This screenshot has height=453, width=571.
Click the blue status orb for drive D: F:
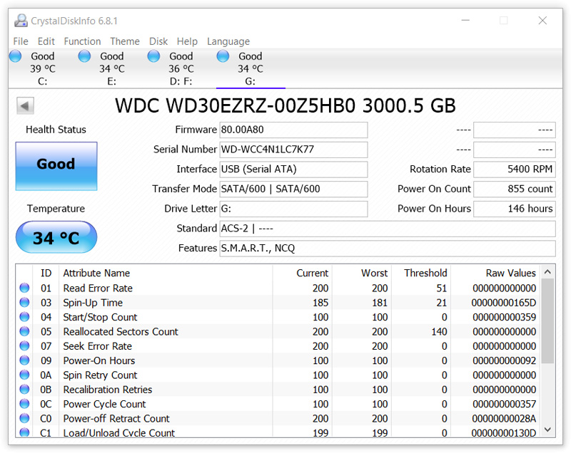pos(153,56)
